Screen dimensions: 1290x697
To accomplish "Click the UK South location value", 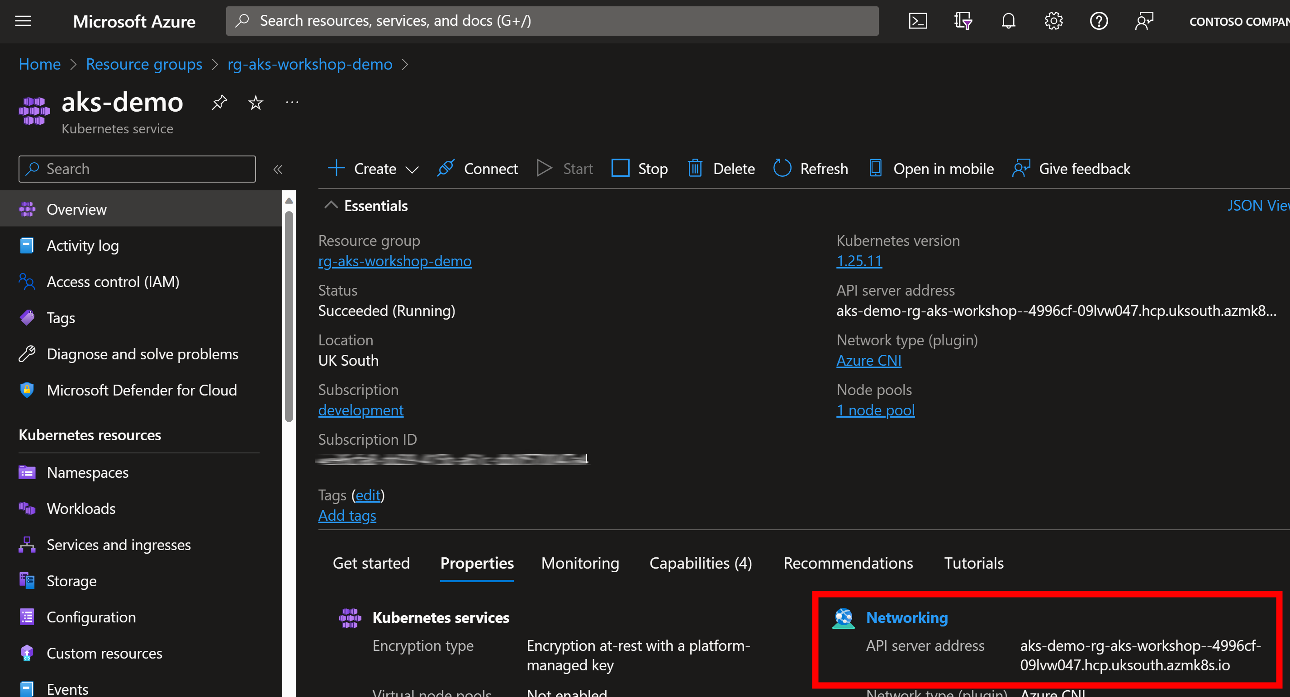I will (348, 360).
